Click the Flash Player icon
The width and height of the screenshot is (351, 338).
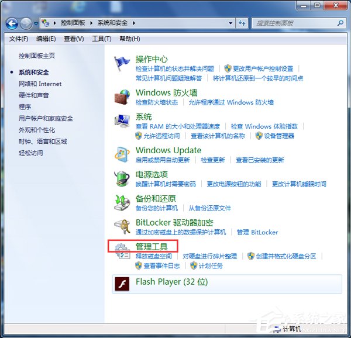pyautogui.click(x=122, y=284)
